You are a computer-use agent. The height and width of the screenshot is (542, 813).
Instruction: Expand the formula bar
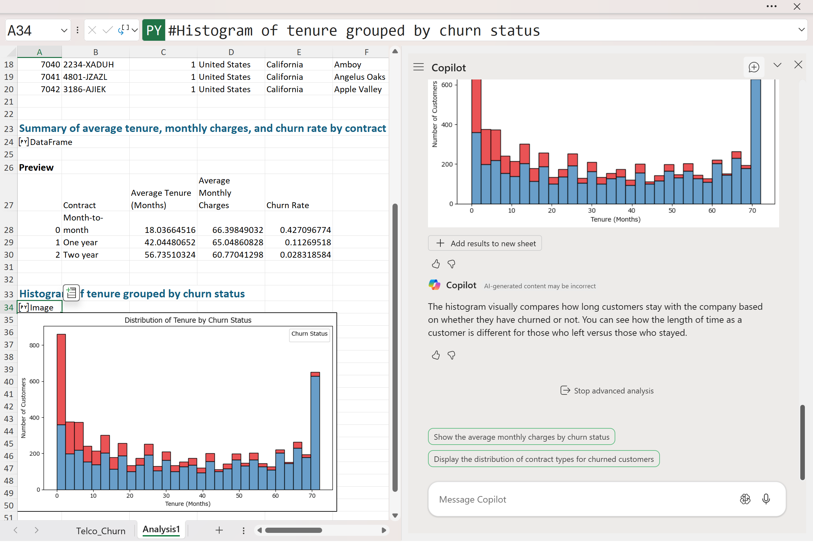coord(801,30)
